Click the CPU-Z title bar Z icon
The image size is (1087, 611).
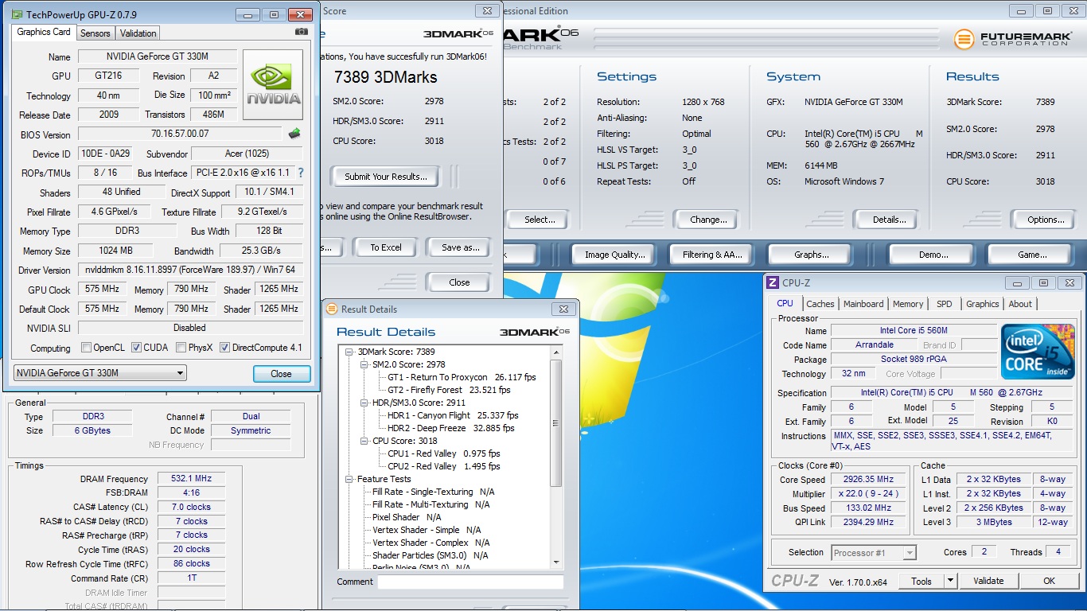[x=772, y=282]
